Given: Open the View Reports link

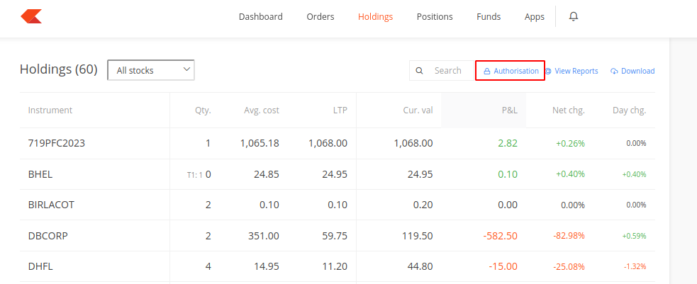Looking at the screenshot, I should click(576, 71).
